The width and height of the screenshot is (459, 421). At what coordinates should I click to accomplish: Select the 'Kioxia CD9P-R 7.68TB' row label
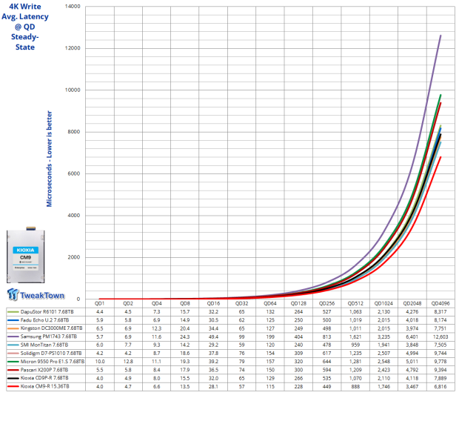[44, 378]
